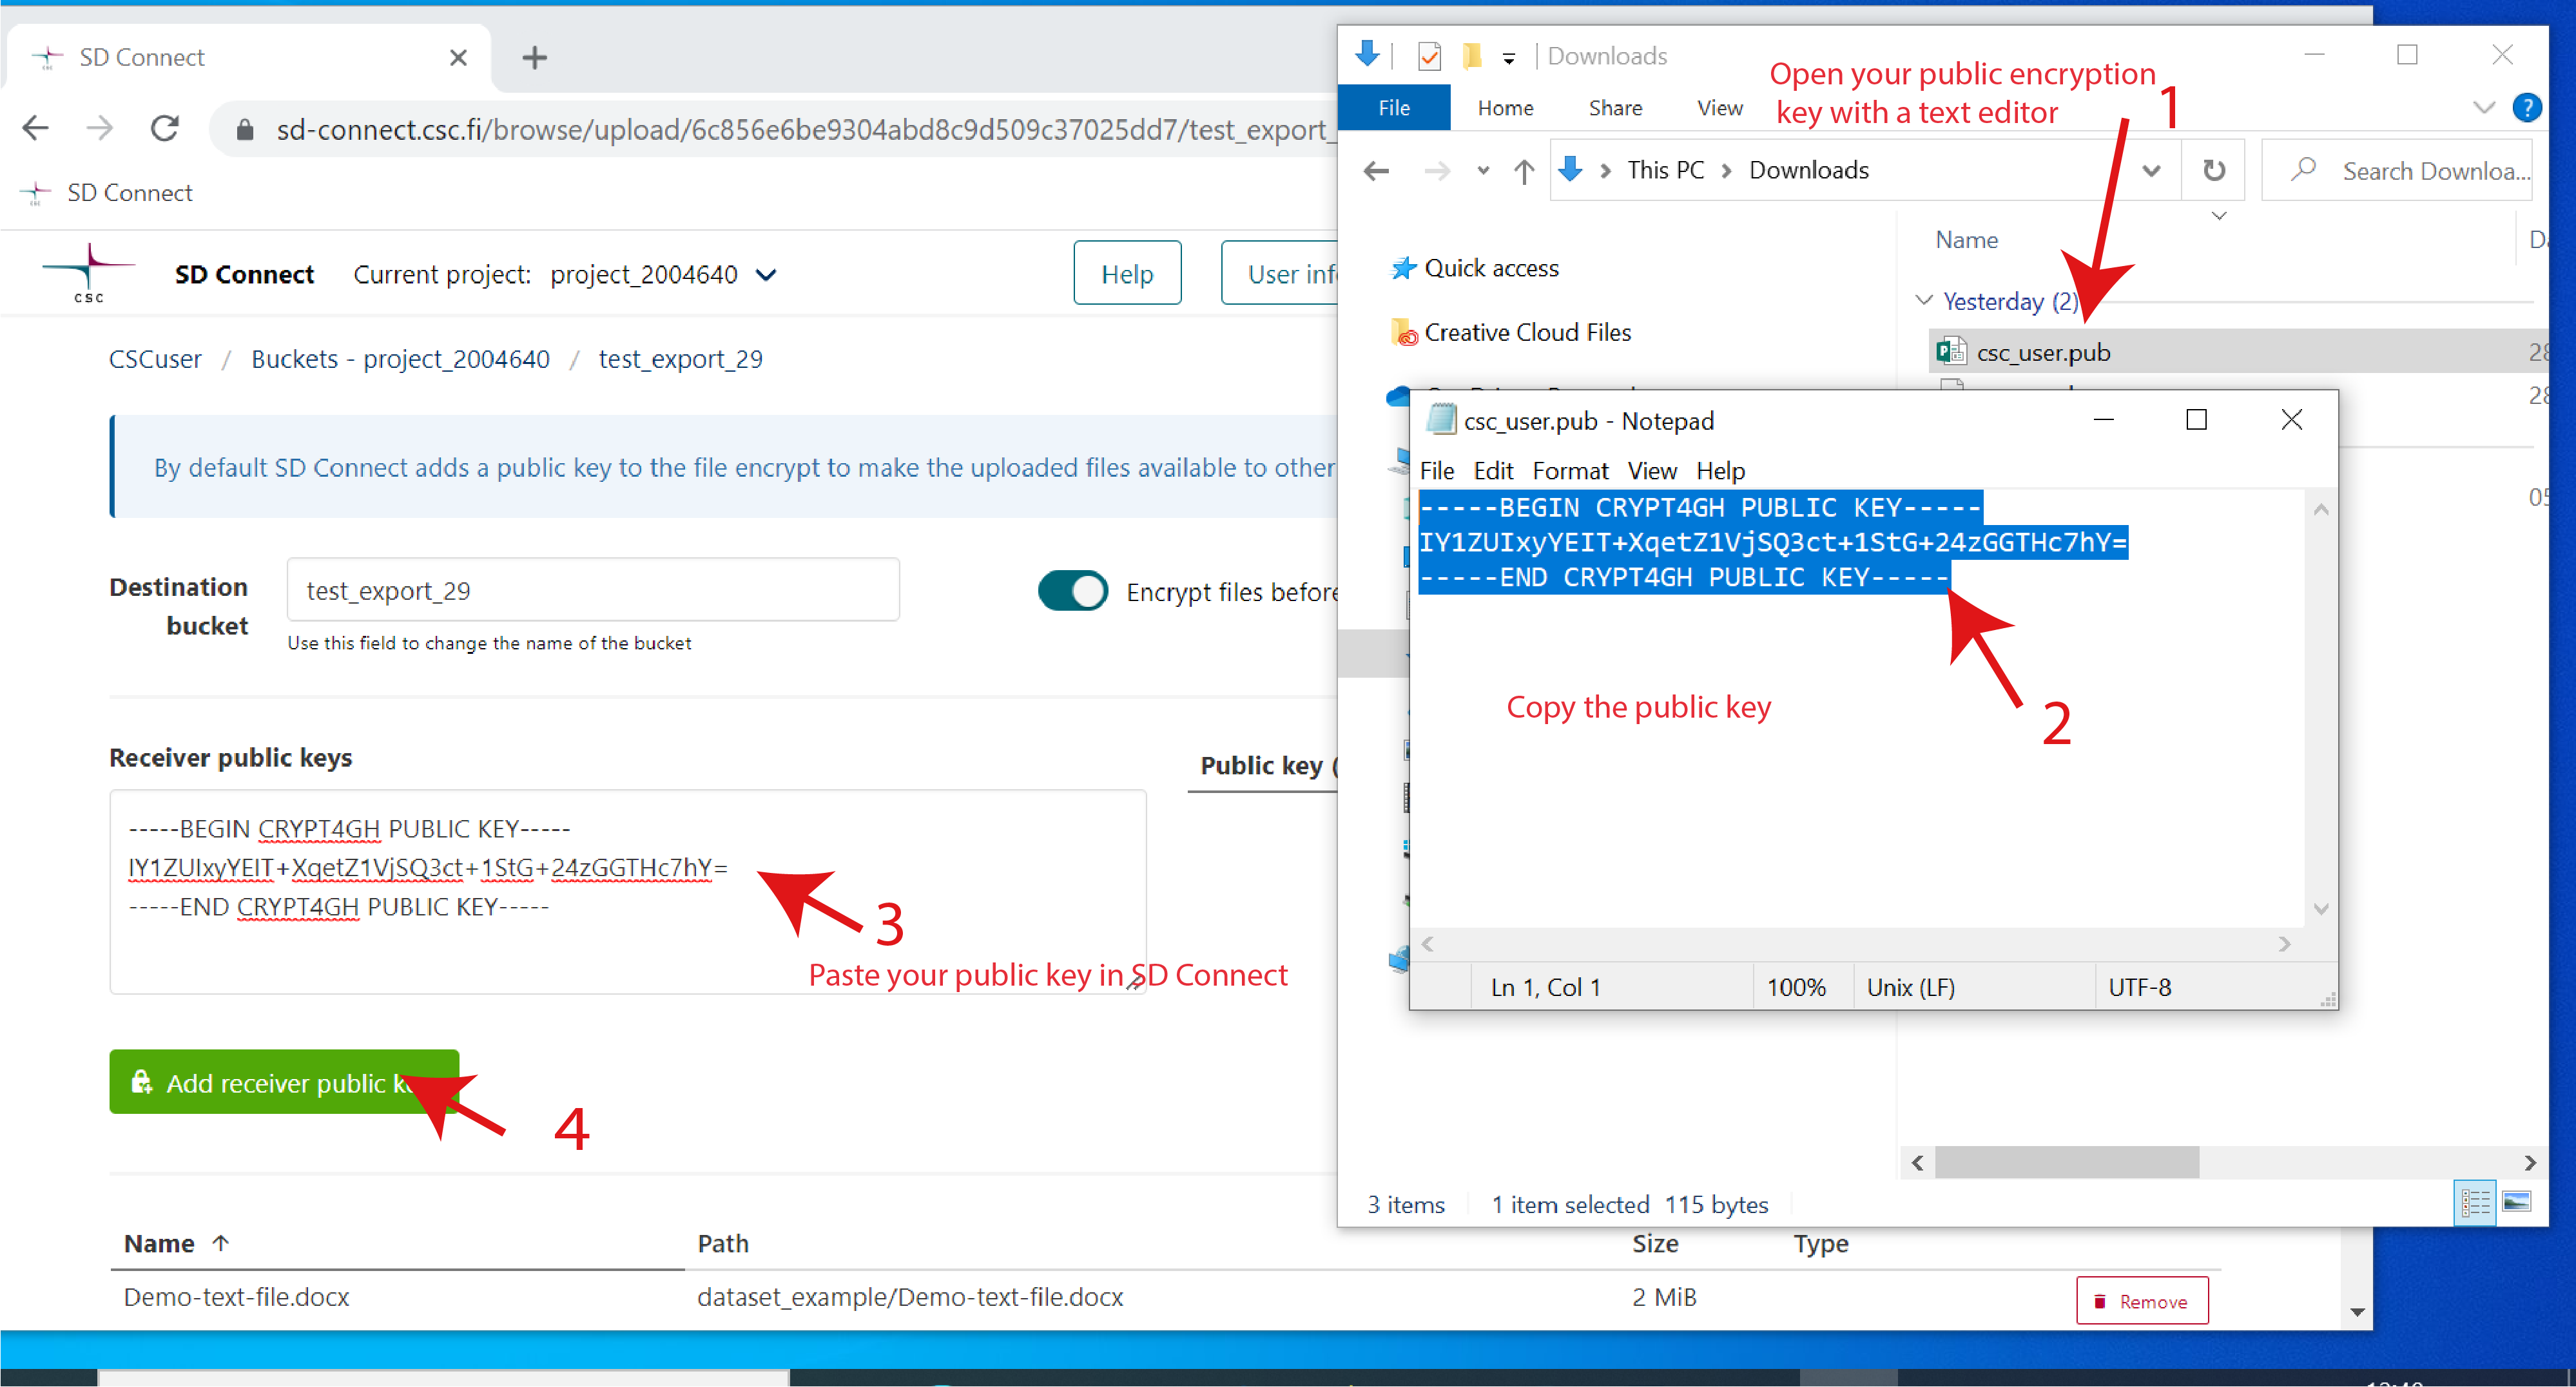This screenshot has width=2576, height=1387.
Task: Expand the address bar history dropdown
Action: pos(2151,171)
